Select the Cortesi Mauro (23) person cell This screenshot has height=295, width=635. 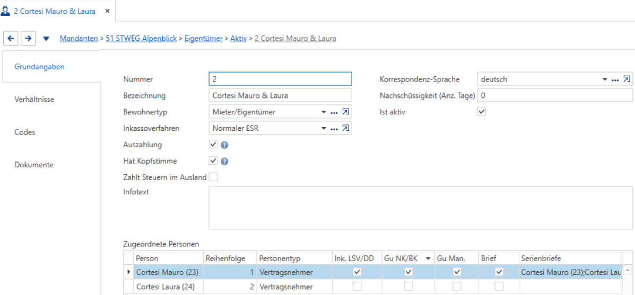[x=168, y=272]
